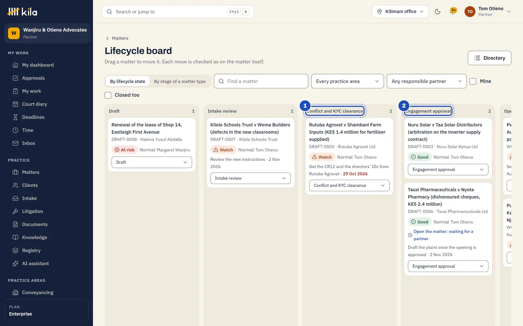Click the kila logo
The width and height of the screenshot is (523, 326).
[x=22, y=12]
